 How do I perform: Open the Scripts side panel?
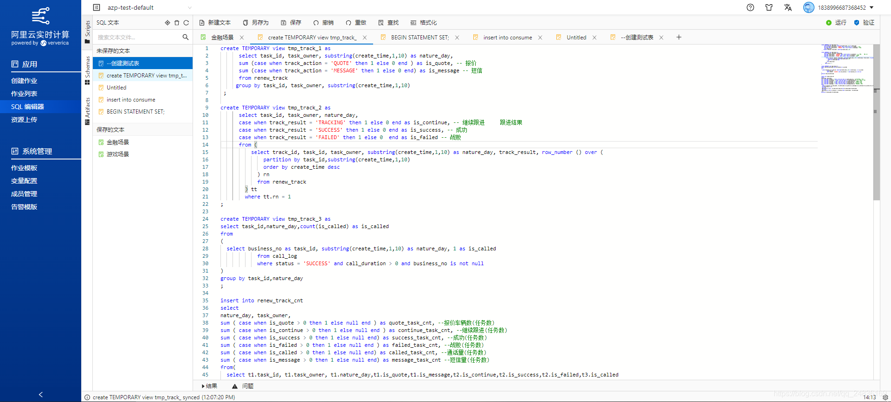pyautogui.click(x=87, y=32)
